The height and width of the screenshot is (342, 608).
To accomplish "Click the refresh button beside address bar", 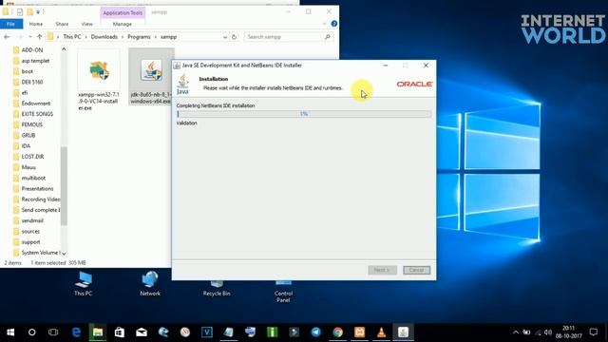I will tap(234, 37).
